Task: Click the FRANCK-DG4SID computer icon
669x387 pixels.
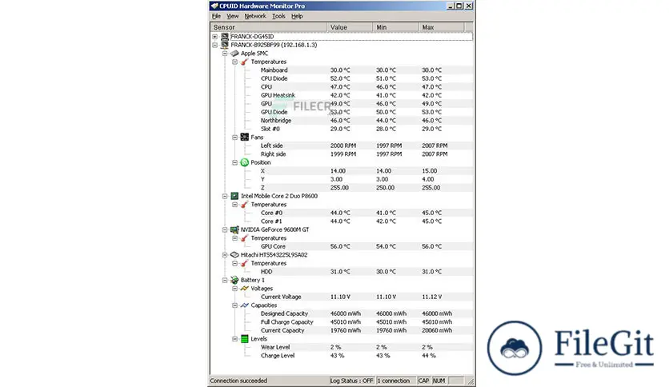Action: [225, 37]
